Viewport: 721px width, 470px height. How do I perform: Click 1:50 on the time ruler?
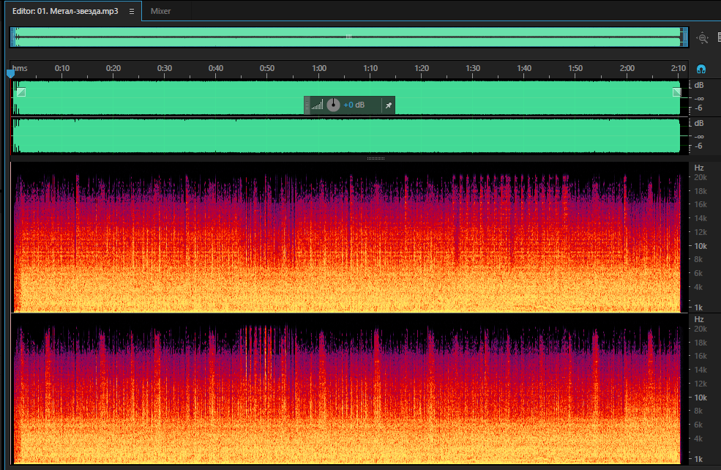pyautogui.click(x=575, y=69)
